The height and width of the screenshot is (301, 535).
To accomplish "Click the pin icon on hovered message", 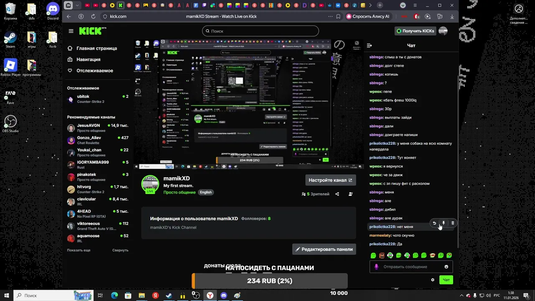I will [443, 223].
